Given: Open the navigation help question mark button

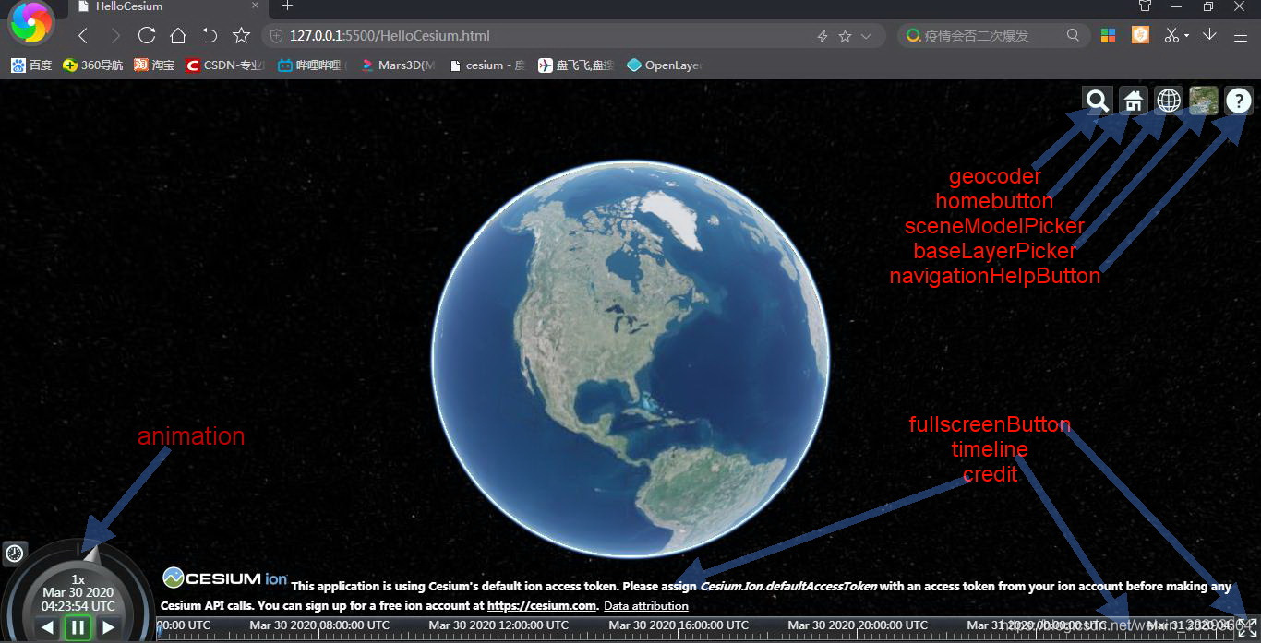Looking at the screenshot, I should point(1239,101).
